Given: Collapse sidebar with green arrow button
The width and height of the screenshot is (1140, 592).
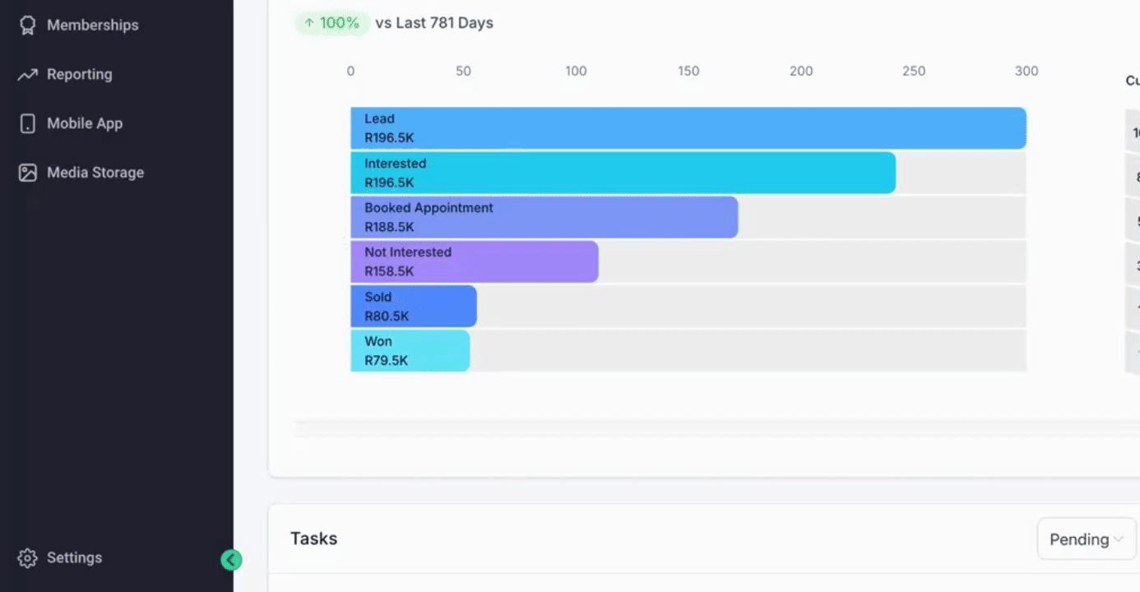Looking at the screenshot, I should (x=231, y=560).
